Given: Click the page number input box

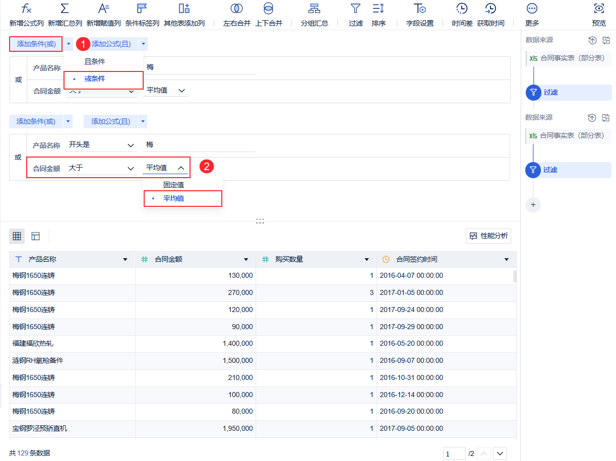Looking at the screenshot, I should pyautogui.click(x=454, y=453).
